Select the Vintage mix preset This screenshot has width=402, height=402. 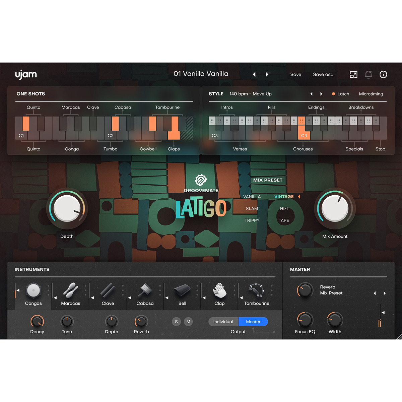[x=284, y=196]
